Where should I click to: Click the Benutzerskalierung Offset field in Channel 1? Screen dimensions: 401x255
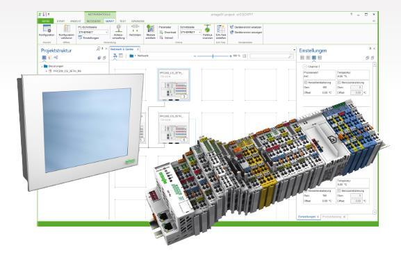(357, 92)
